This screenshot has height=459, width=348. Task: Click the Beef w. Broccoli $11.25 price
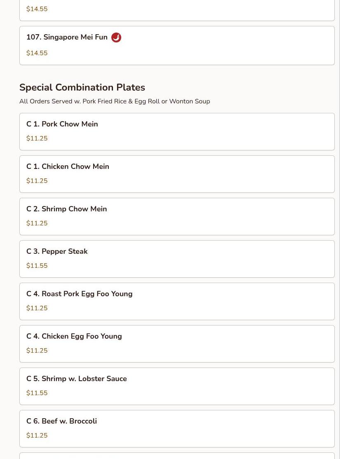[37, 436]
